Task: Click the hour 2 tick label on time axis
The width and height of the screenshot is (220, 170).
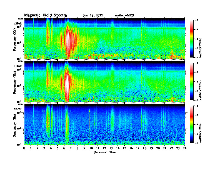Action: point(37,148)
